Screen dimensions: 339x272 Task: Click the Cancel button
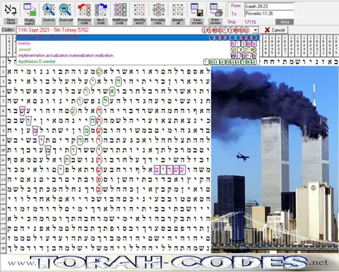tap(275, 30)
